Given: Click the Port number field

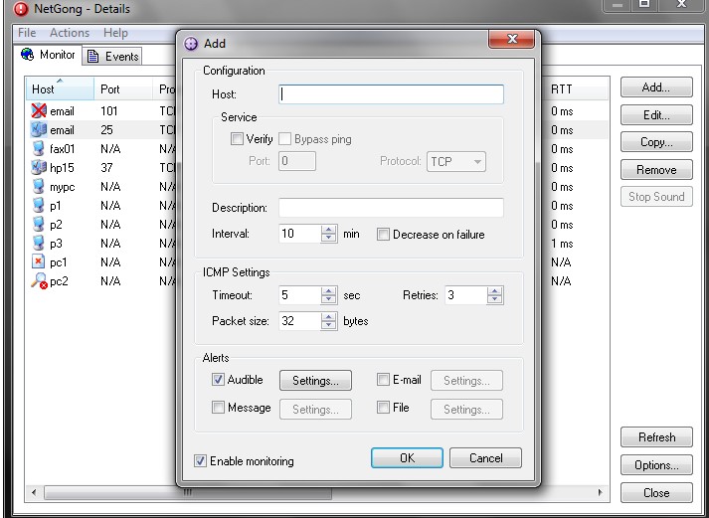Looking at the screenshot, I should pyautogui.click(x=297, y=161).
